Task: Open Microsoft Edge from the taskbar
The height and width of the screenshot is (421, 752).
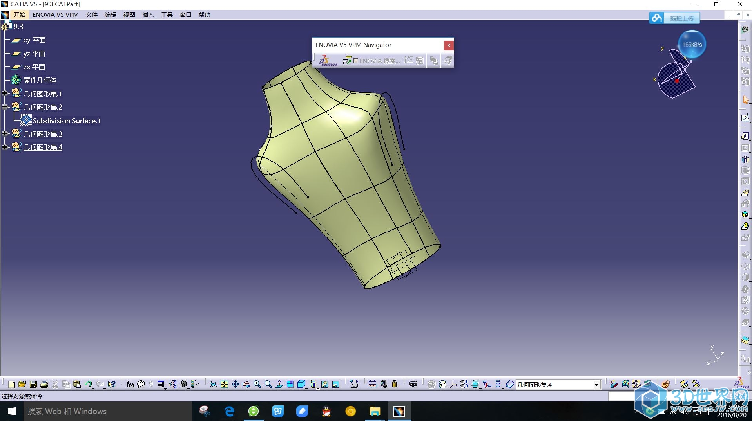Action: 229,411
